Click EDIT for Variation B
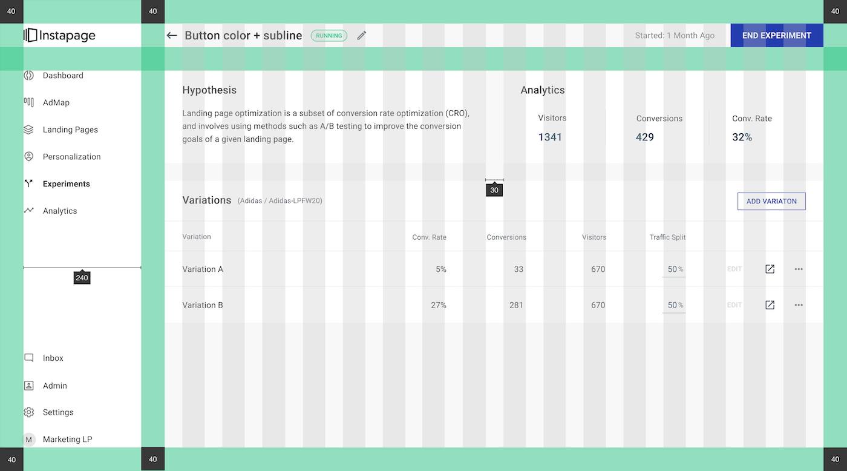Viewport: 847px width, 471px height. pos(734,305)
